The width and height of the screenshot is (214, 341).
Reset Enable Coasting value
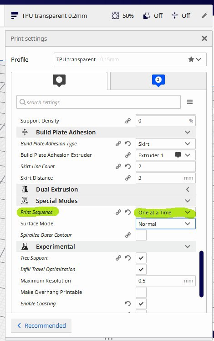point(128,304)
